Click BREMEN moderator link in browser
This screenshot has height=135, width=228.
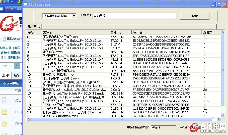point(14,58)
